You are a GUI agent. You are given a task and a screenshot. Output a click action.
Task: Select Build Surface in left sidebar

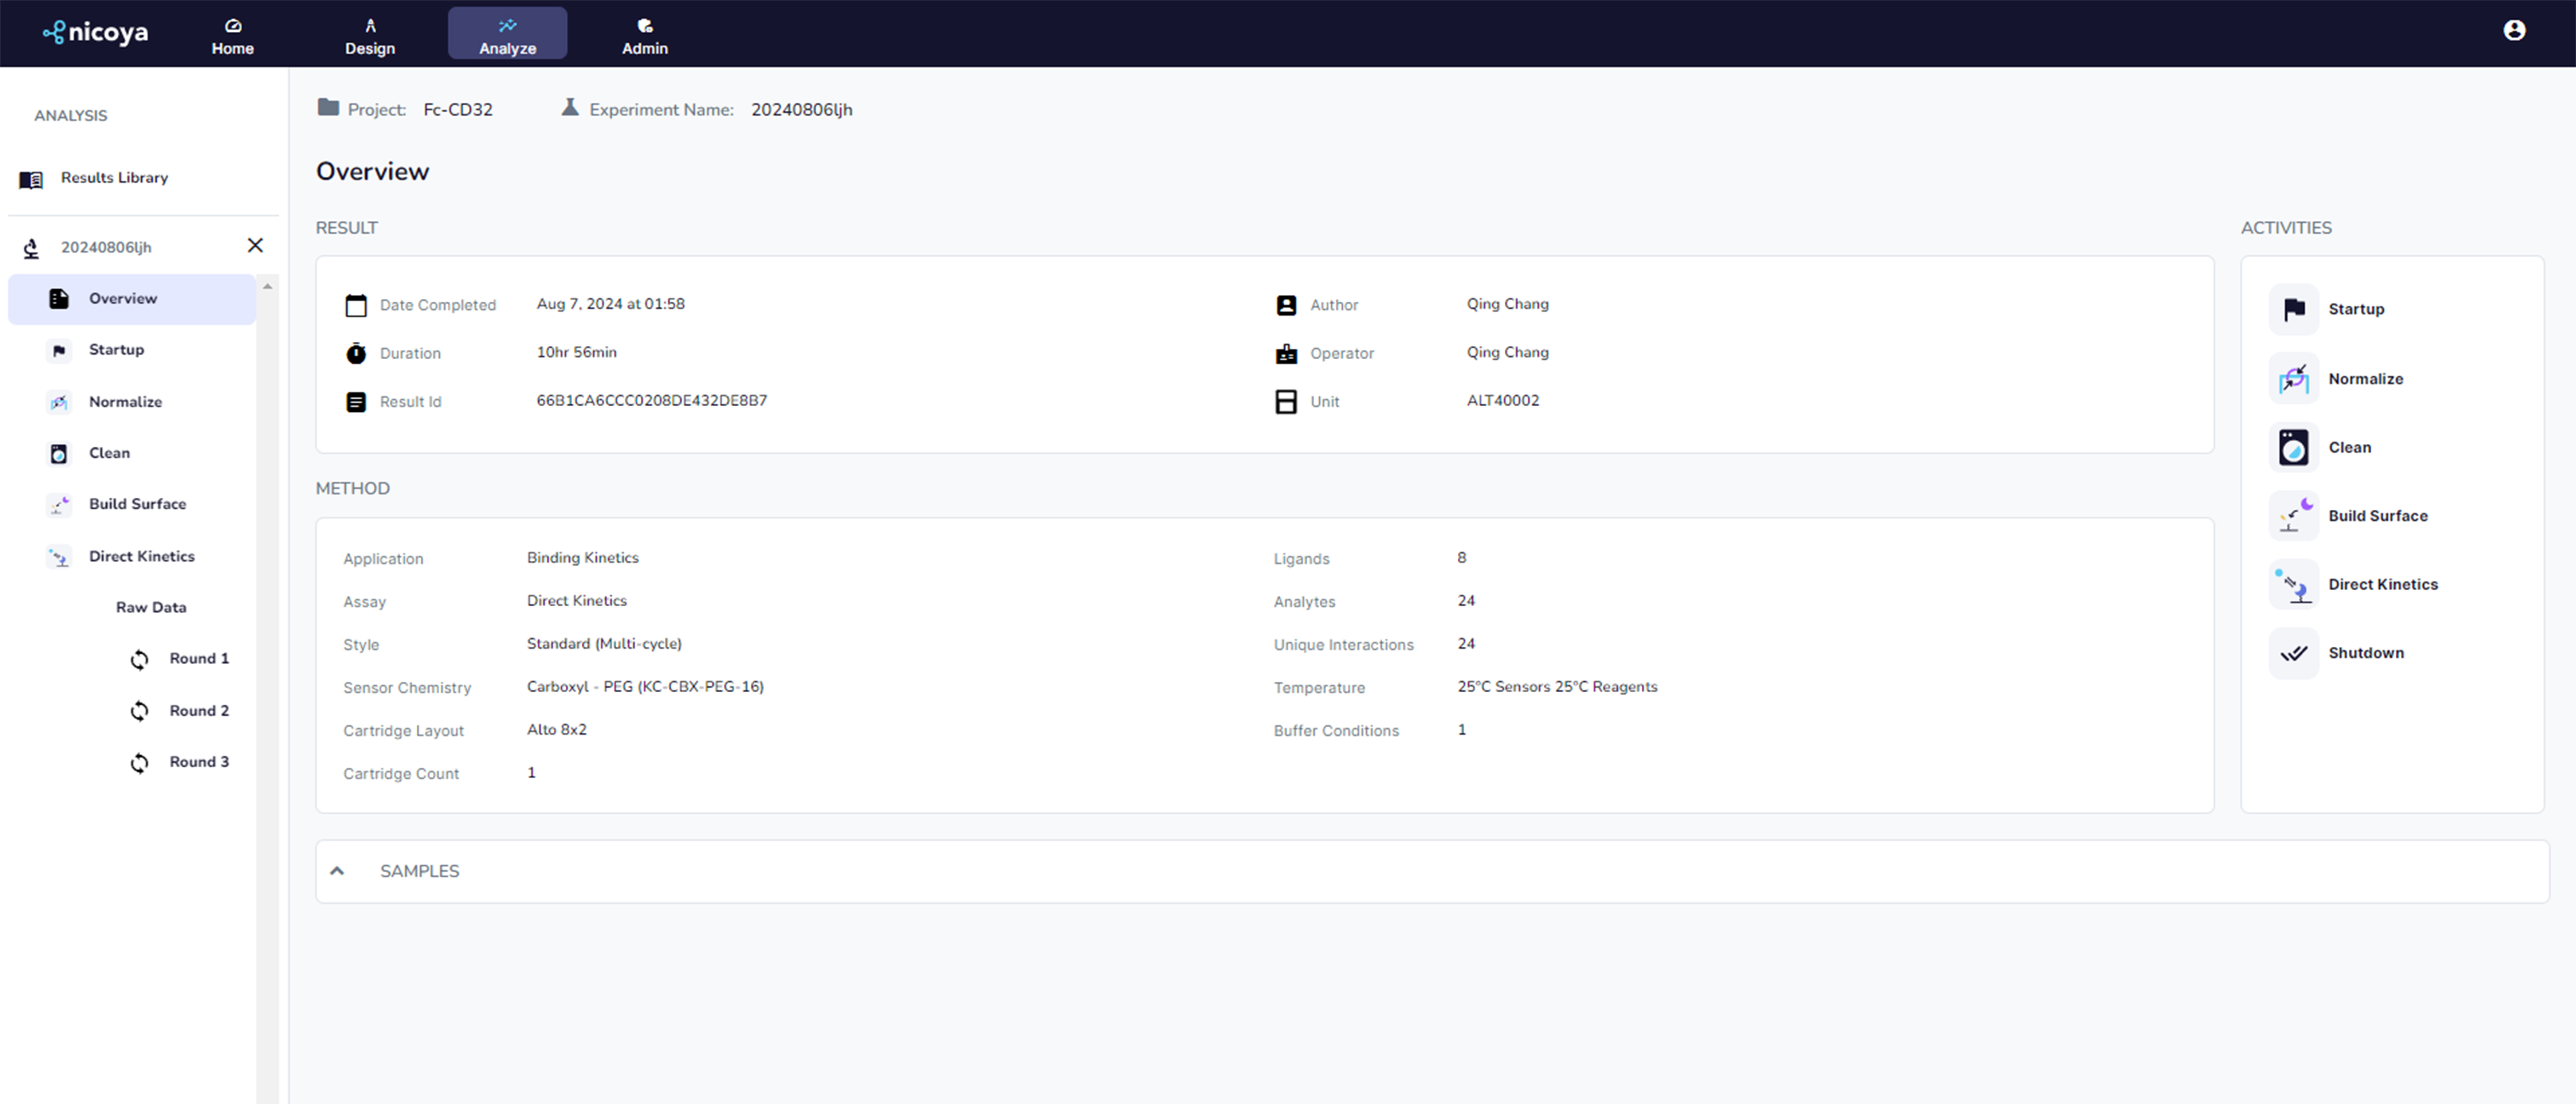[x=137, y=504]
